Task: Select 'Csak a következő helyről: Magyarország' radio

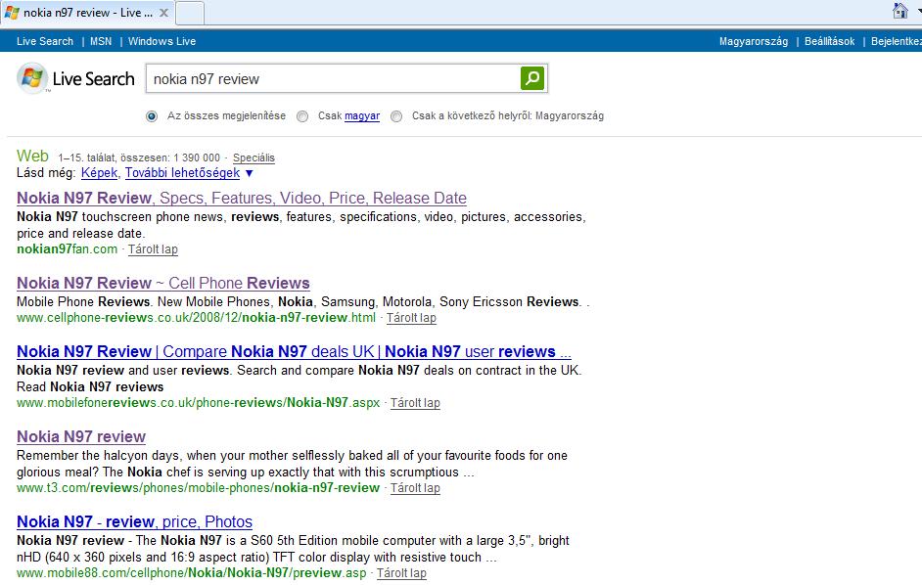Action: click(x=396, y=116)
